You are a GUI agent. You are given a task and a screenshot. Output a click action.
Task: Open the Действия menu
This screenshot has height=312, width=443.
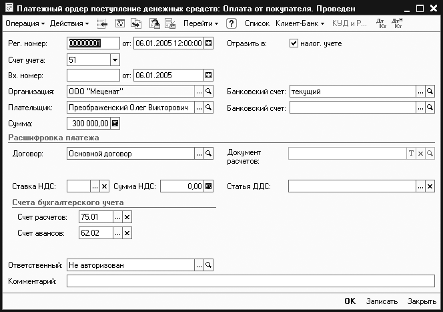pos(69,23)
